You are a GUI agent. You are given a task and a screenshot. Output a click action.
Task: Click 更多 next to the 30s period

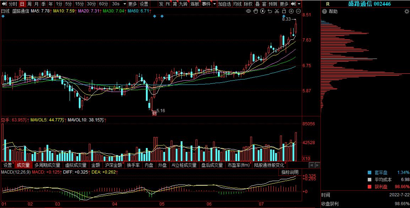(x=133, y=4)
